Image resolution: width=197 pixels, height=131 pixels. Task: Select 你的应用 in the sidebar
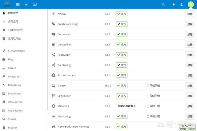click(x=13, y=13)
